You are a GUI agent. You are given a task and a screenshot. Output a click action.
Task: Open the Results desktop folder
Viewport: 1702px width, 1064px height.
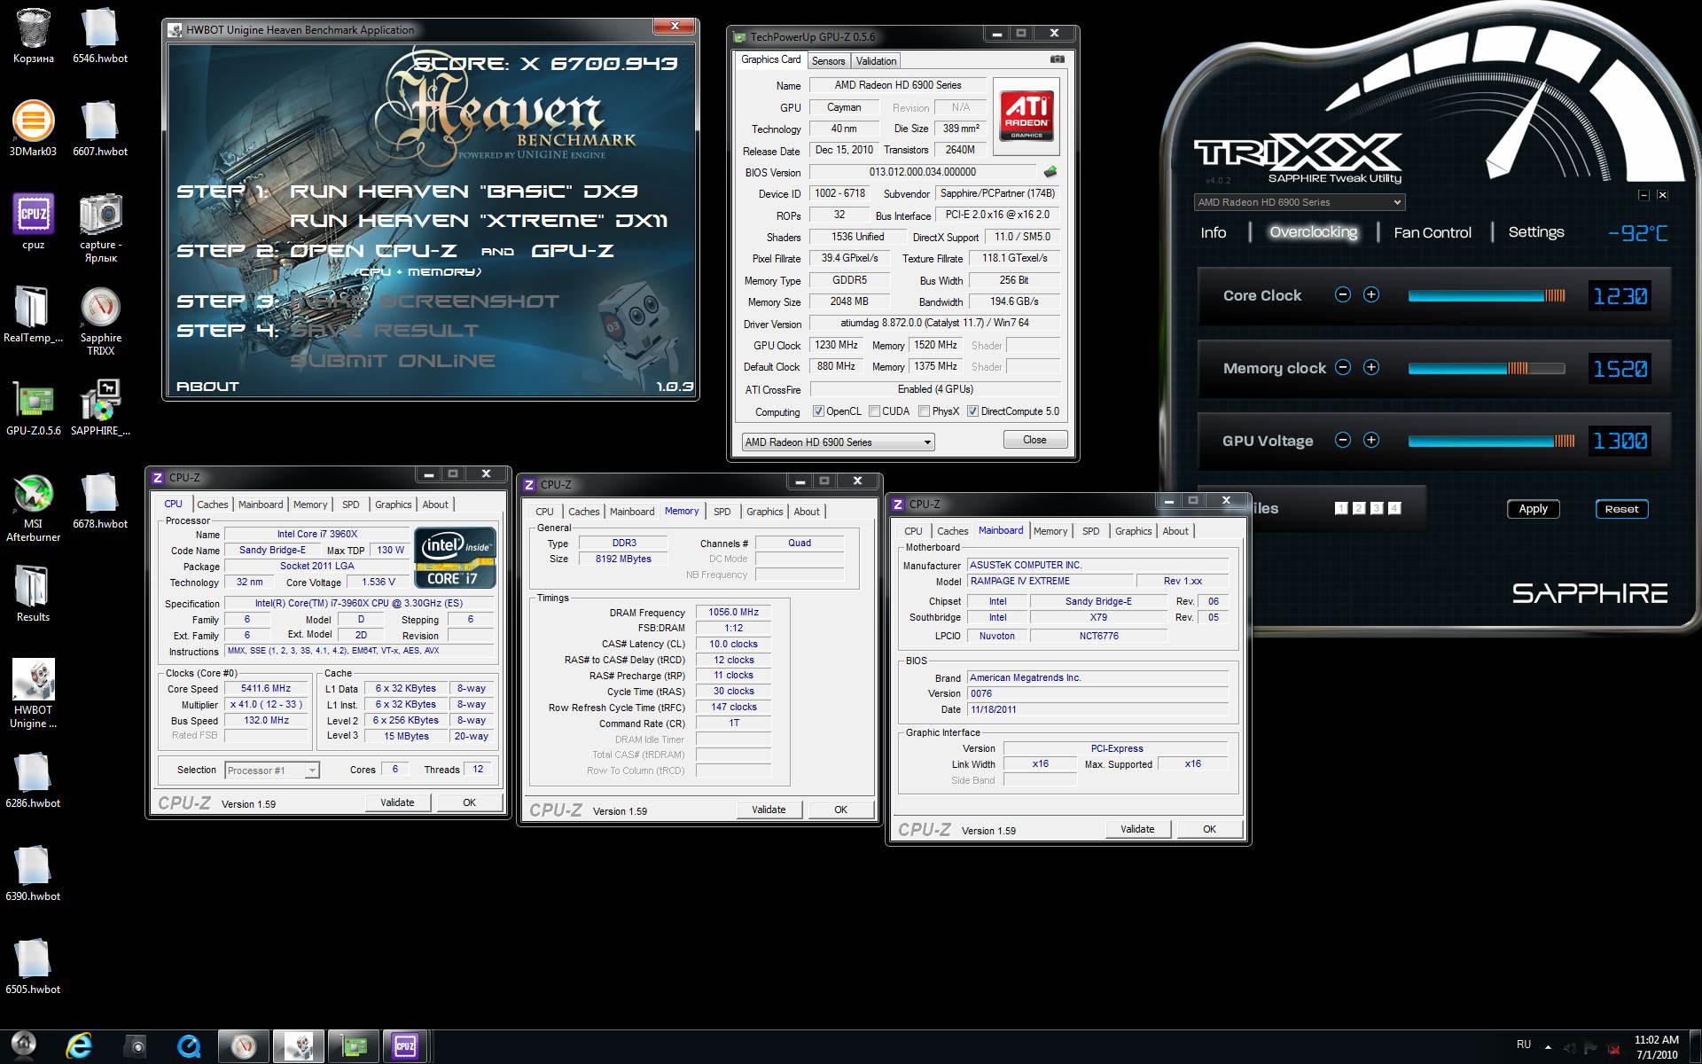tap(33, 594)
